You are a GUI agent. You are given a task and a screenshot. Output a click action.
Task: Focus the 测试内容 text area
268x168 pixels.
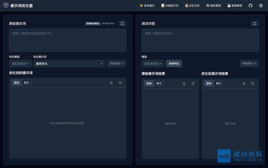point(200,40)
